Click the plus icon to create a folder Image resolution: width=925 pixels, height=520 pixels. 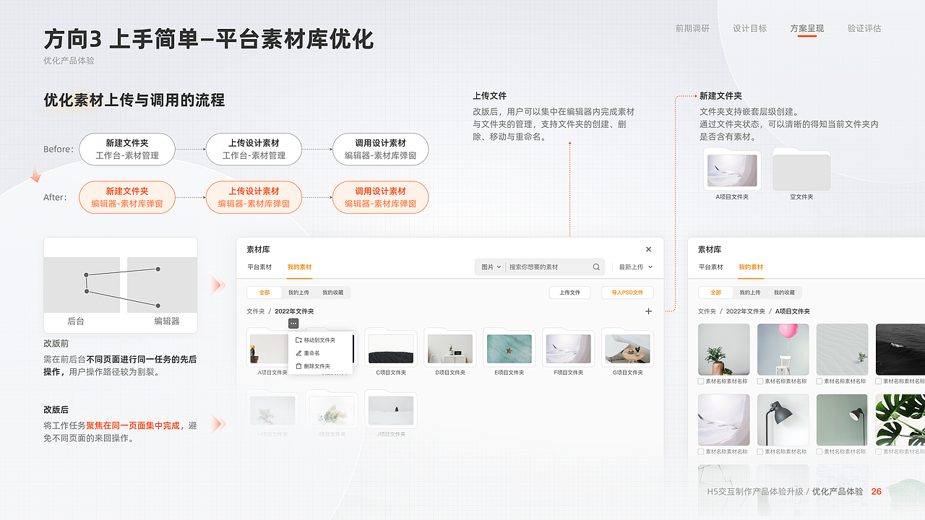pos(648,311)
